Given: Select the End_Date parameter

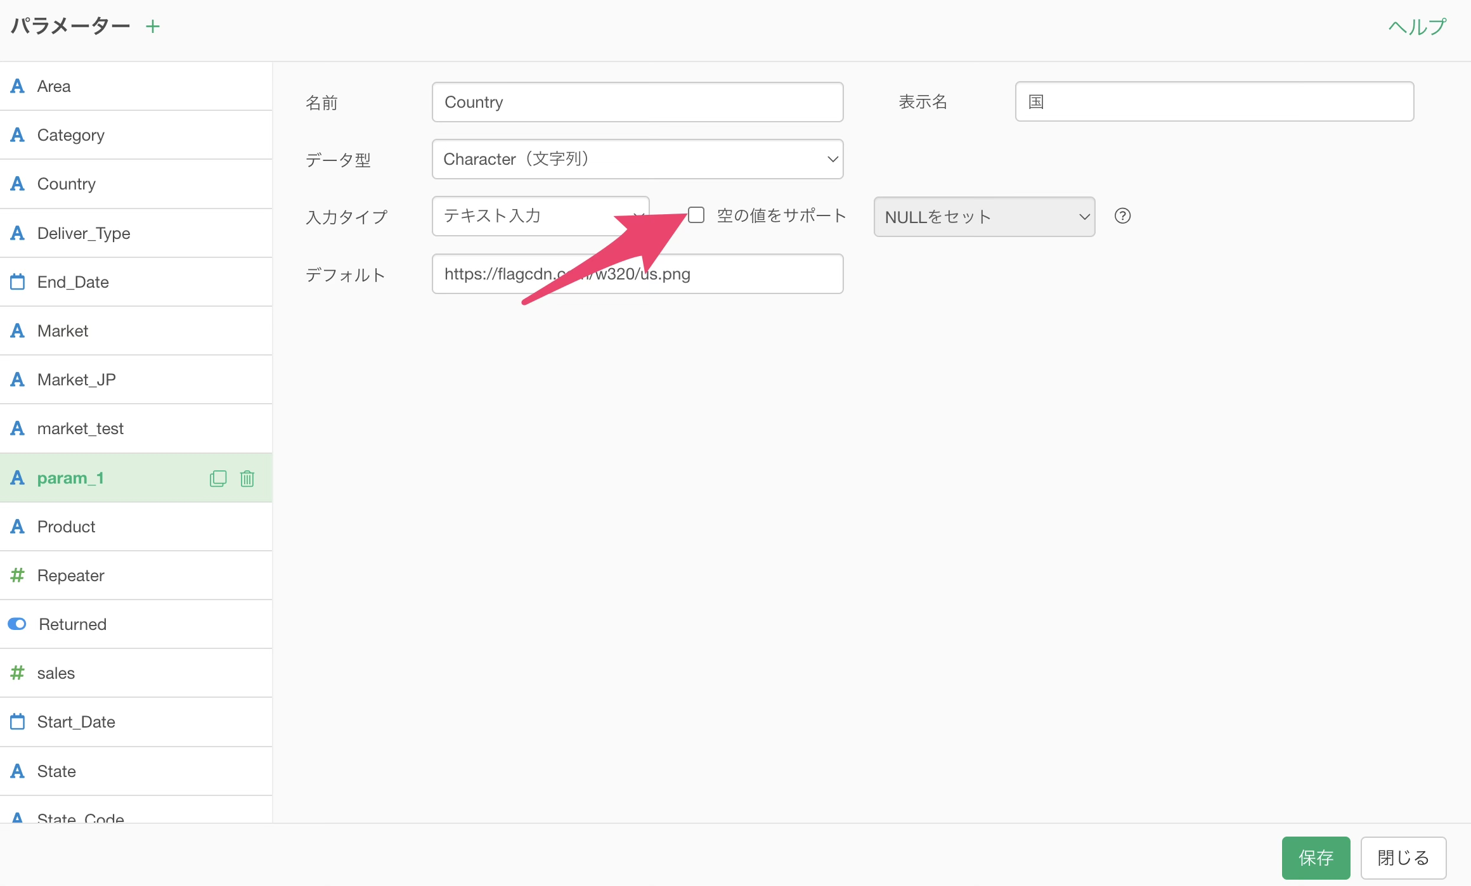Looking at the screenshot, I should [136, 282].
